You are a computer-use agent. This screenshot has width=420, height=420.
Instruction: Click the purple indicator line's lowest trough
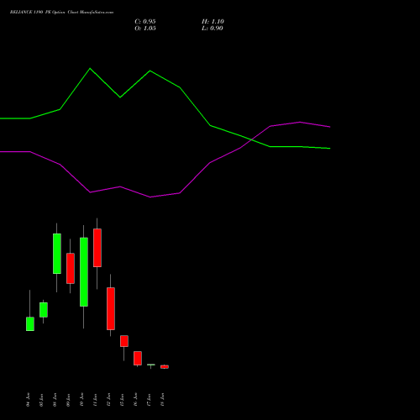point(150,197)
